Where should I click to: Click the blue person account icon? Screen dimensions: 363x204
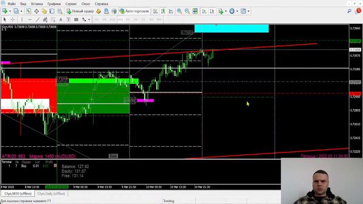(106, 11)
